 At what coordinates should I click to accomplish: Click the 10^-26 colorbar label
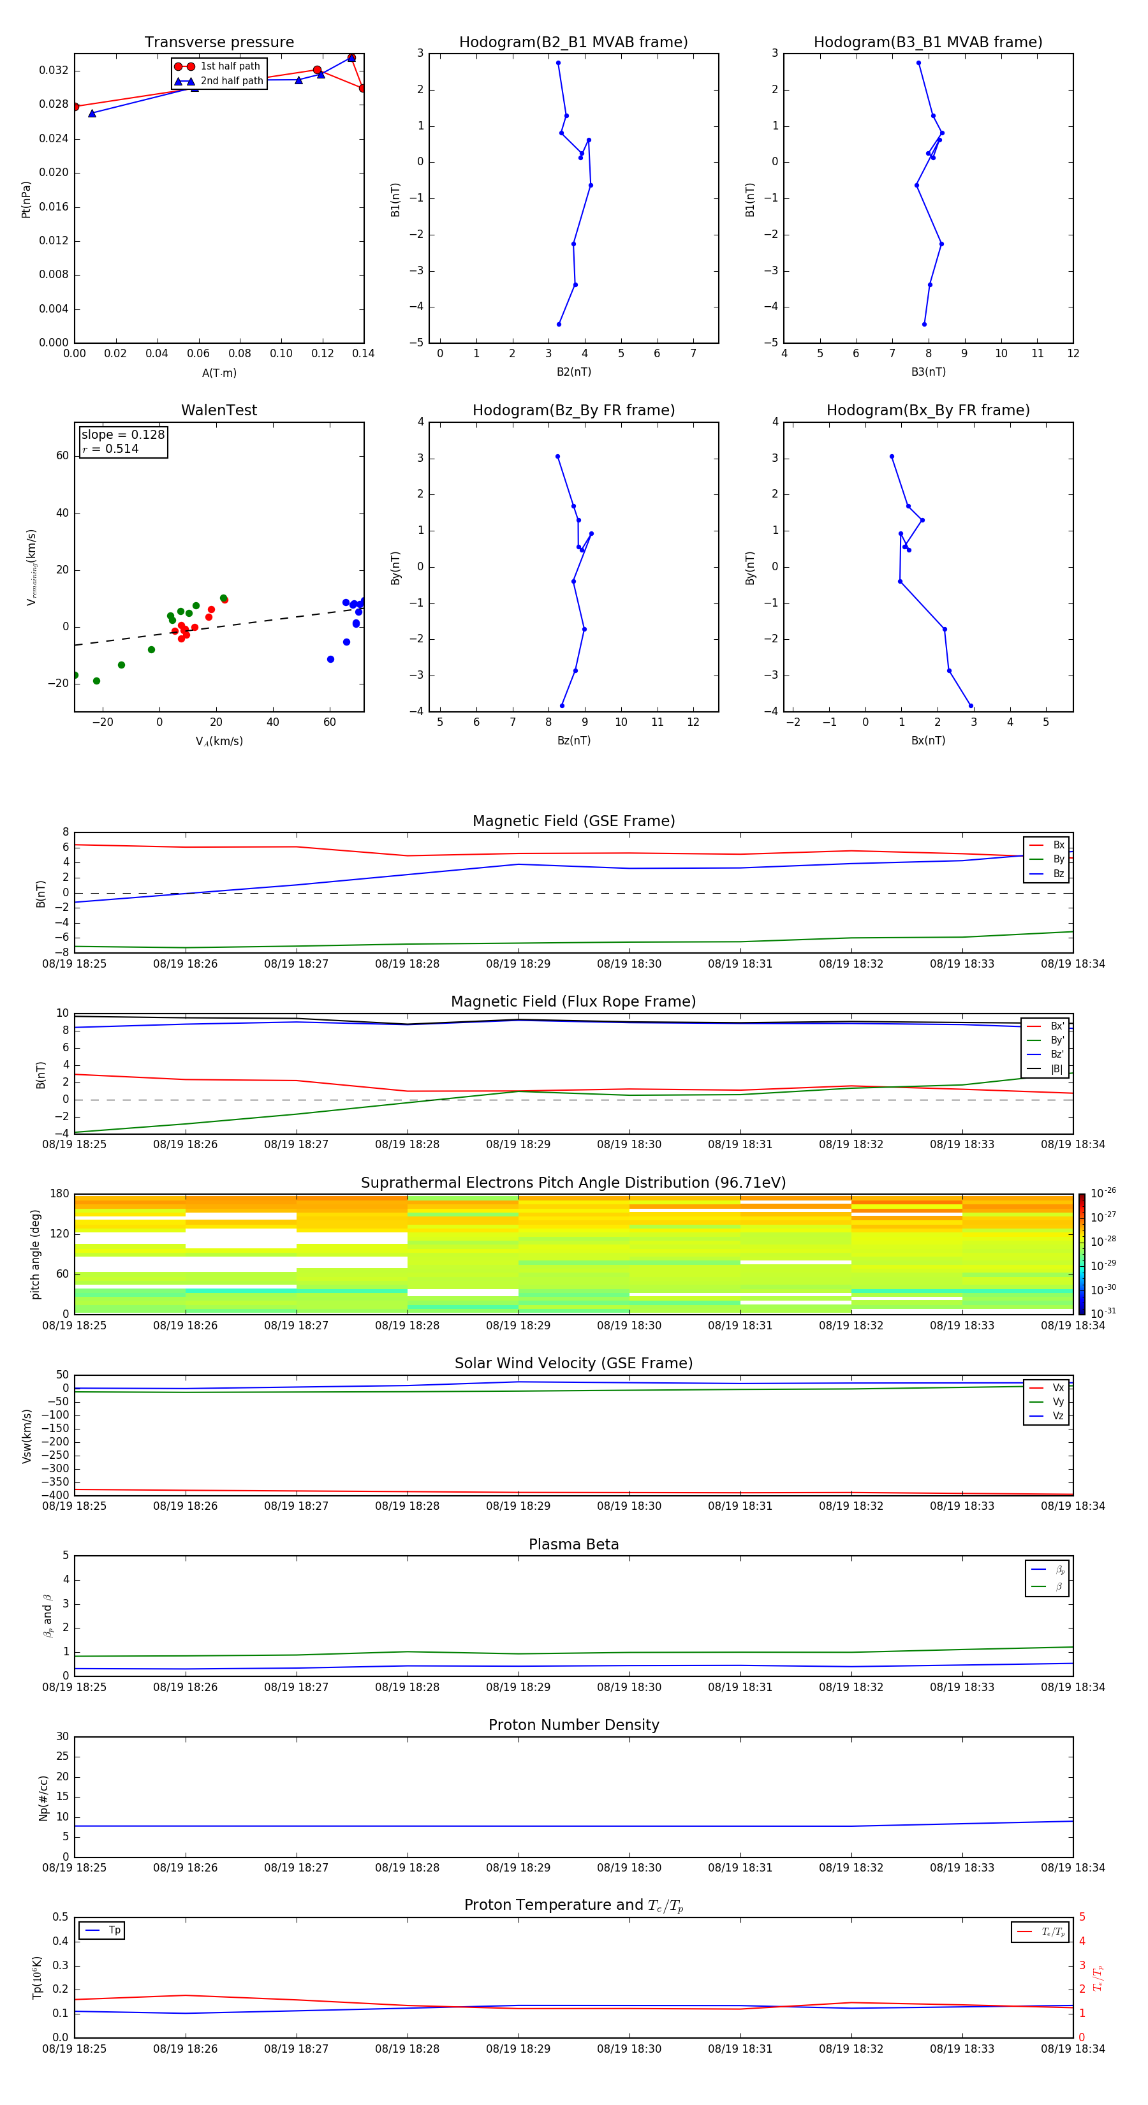pyautogui.click(x=1103, y=1193)
